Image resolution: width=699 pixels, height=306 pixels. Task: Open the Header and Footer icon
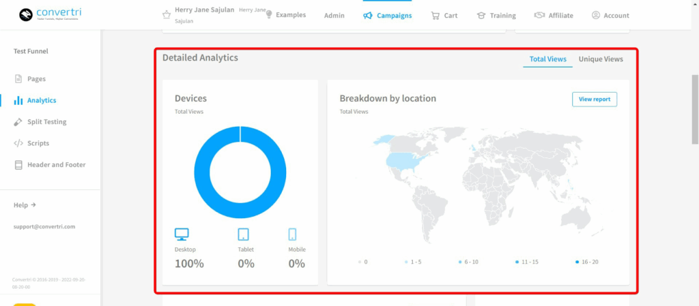19,165
